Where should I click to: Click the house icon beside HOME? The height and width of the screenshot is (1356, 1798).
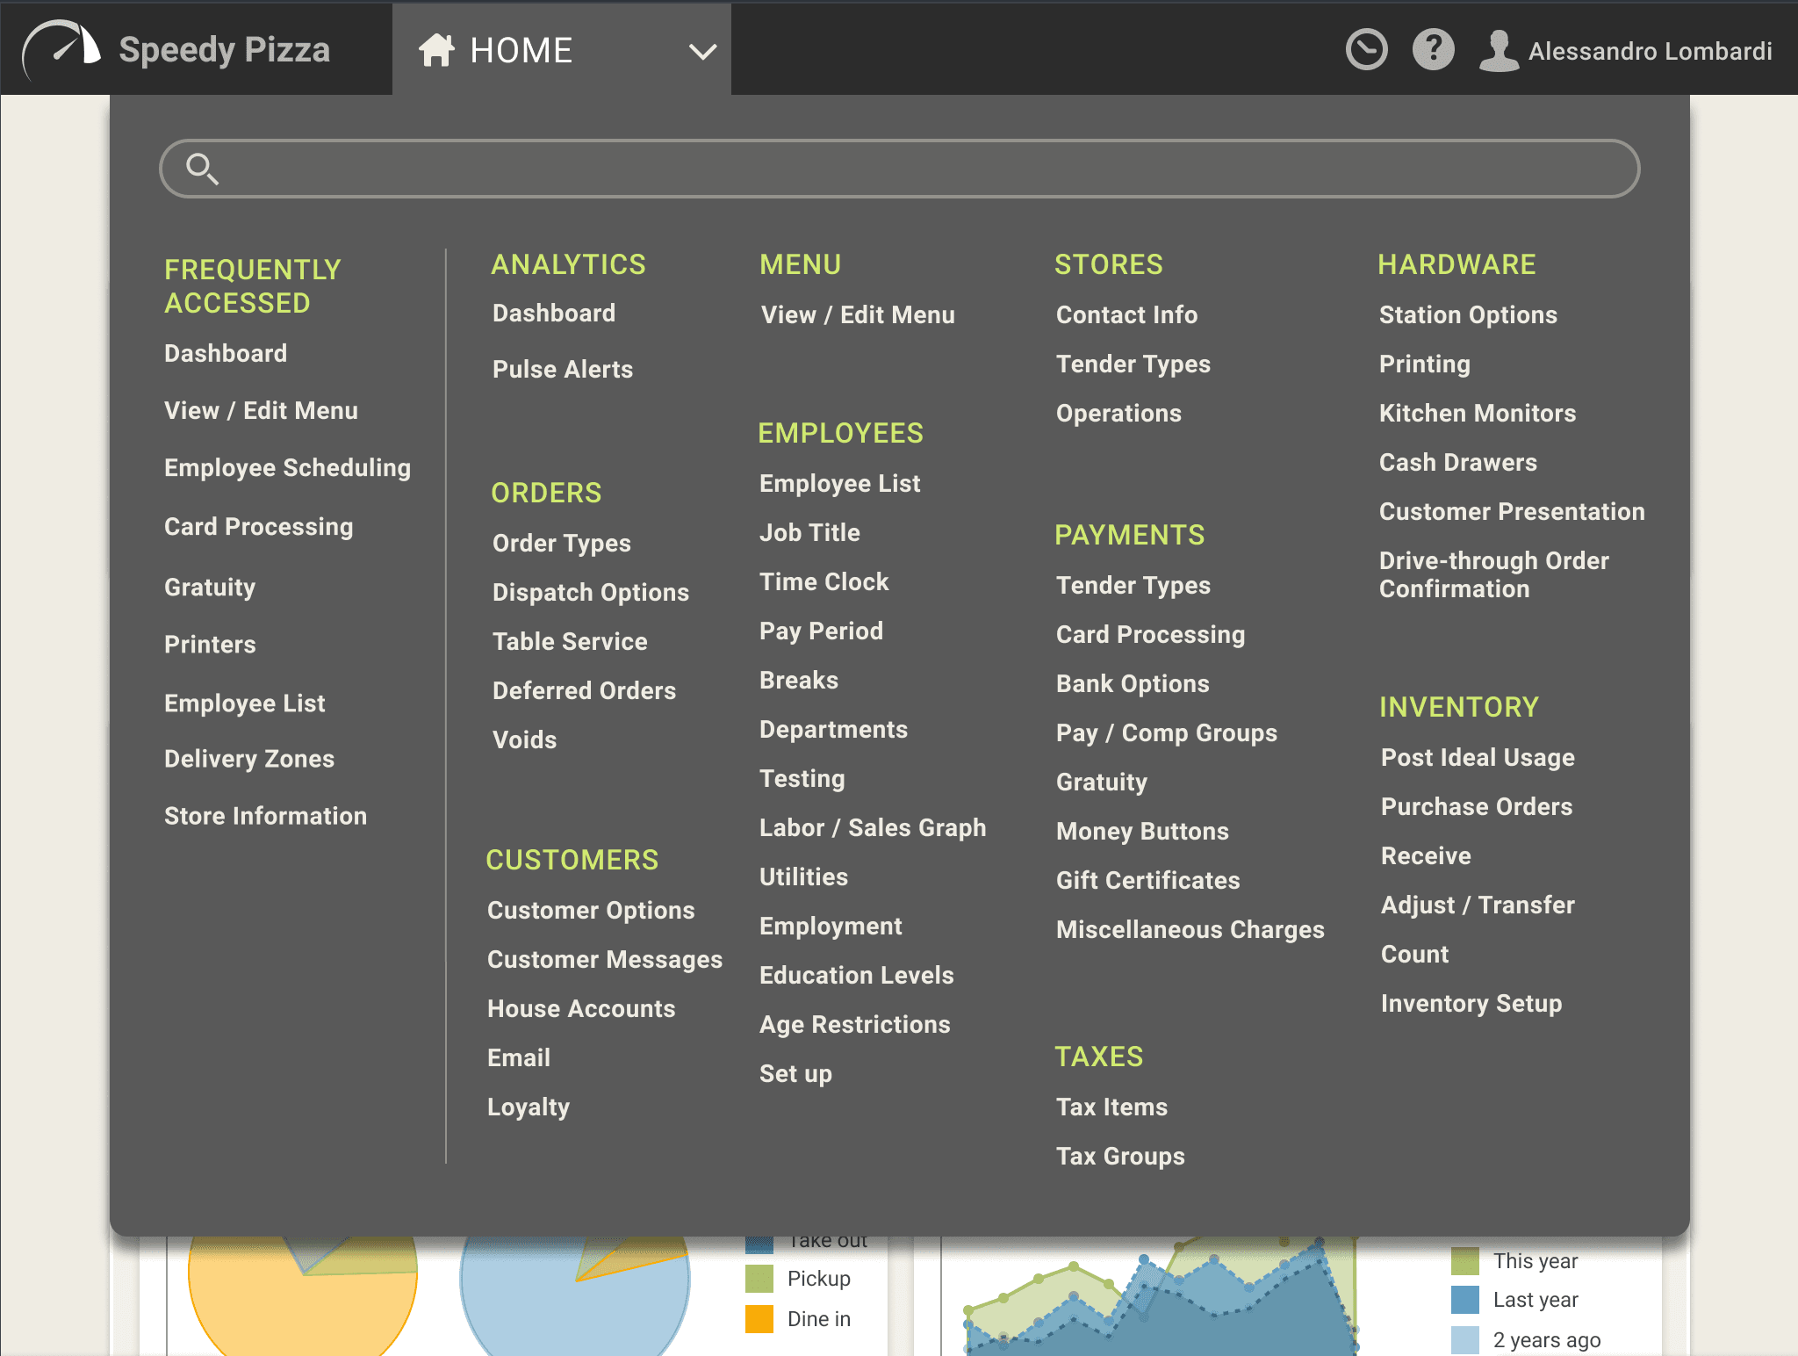[x=436, y=50]
